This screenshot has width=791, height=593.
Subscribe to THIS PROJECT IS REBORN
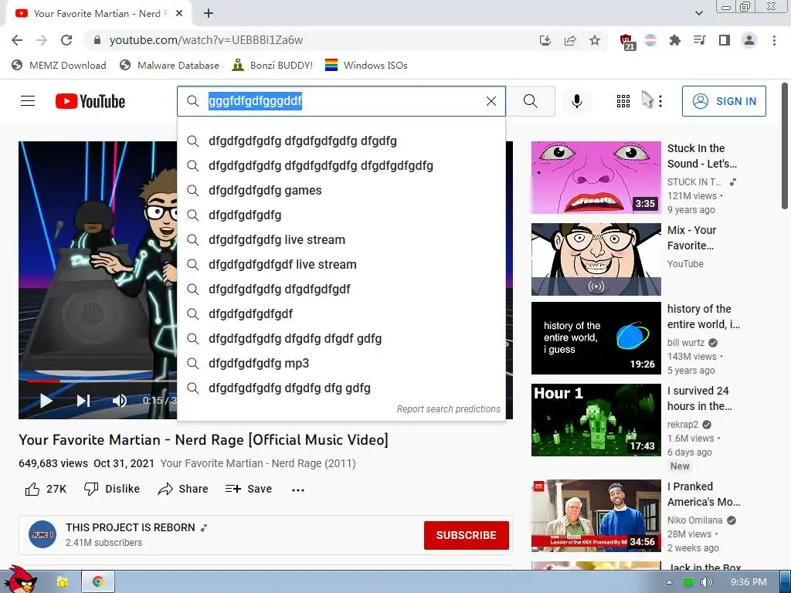(x=466, y=535)
